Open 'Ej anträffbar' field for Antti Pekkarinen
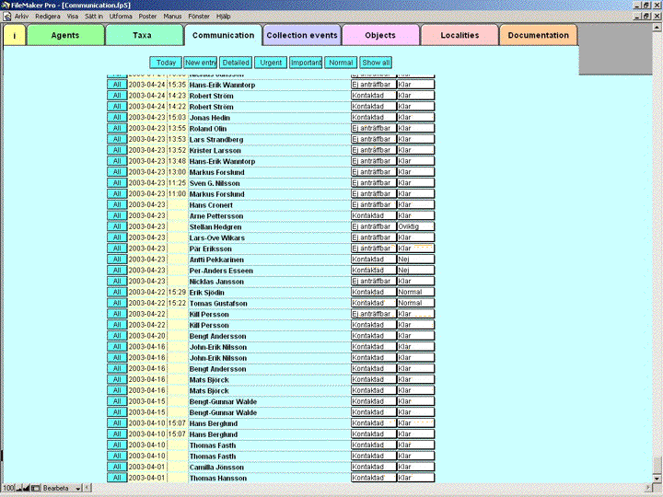This screenshot has height=497, width=663. [373, 260]
